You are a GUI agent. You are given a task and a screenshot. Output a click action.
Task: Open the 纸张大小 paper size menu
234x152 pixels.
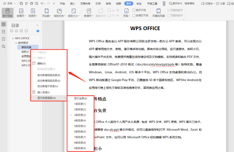[x=74, y=13]
